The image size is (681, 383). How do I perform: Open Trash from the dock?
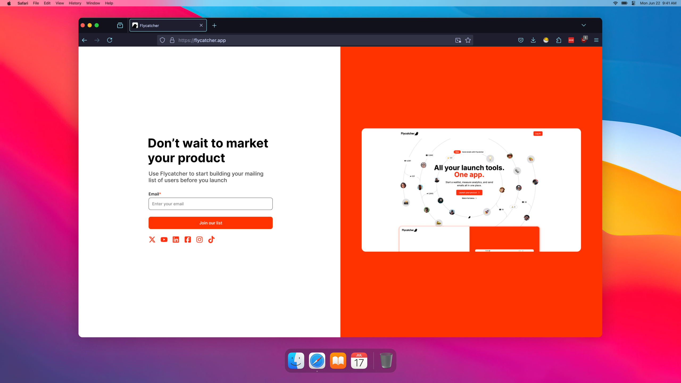click(x=386, y=361)
